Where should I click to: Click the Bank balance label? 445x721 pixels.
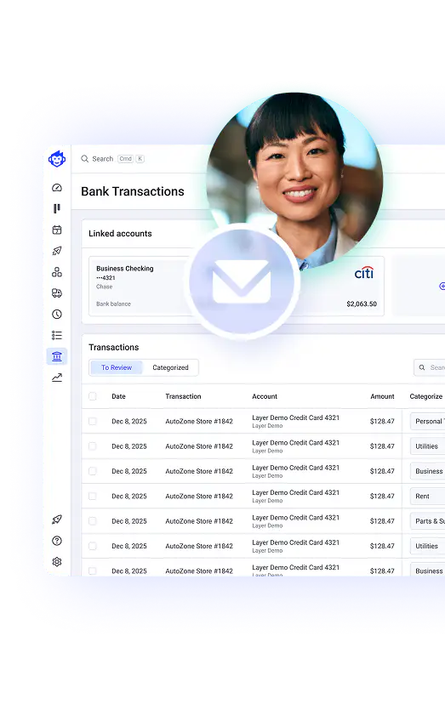[114, 304]
